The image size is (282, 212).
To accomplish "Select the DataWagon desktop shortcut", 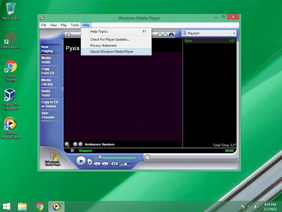I will coord(11,40).
